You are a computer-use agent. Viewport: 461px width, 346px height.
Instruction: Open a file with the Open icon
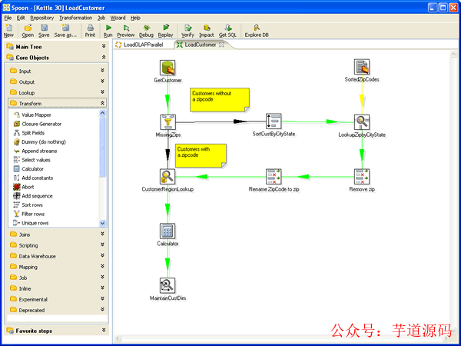point(28,28)
